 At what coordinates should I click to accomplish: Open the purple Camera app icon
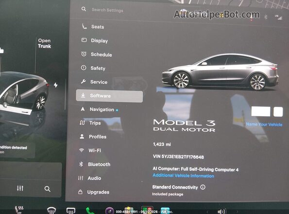(109, 211)
